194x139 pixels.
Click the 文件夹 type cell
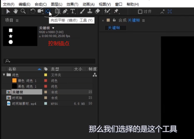click(56, 75)
